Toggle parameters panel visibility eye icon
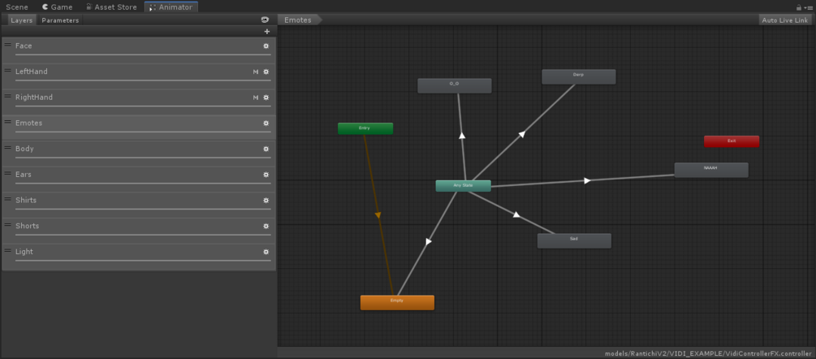 coord(265,19)
